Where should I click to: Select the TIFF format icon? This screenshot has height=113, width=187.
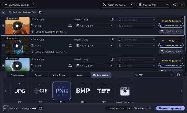104,91
